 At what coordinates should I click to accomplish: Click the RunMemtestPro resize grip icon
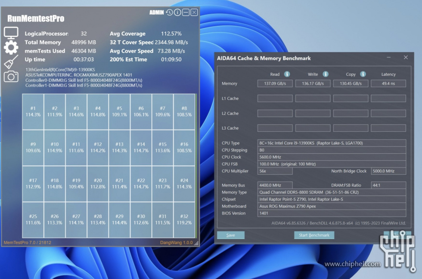(196, 243)
